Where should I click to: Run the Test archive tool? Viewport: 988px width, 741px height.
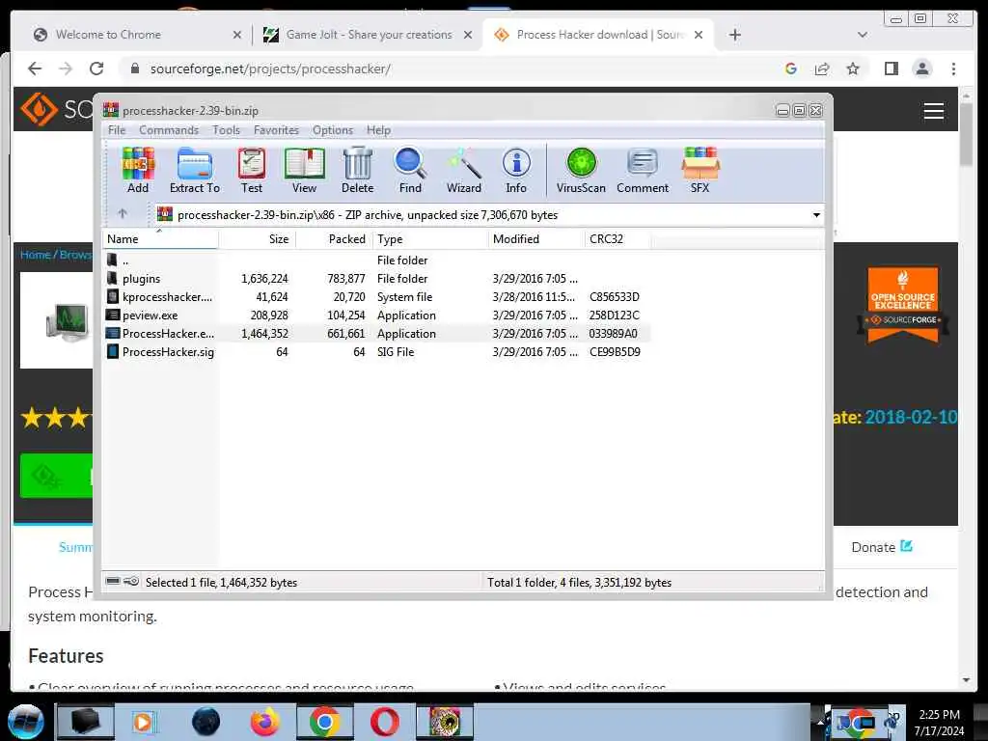point(252,170)
